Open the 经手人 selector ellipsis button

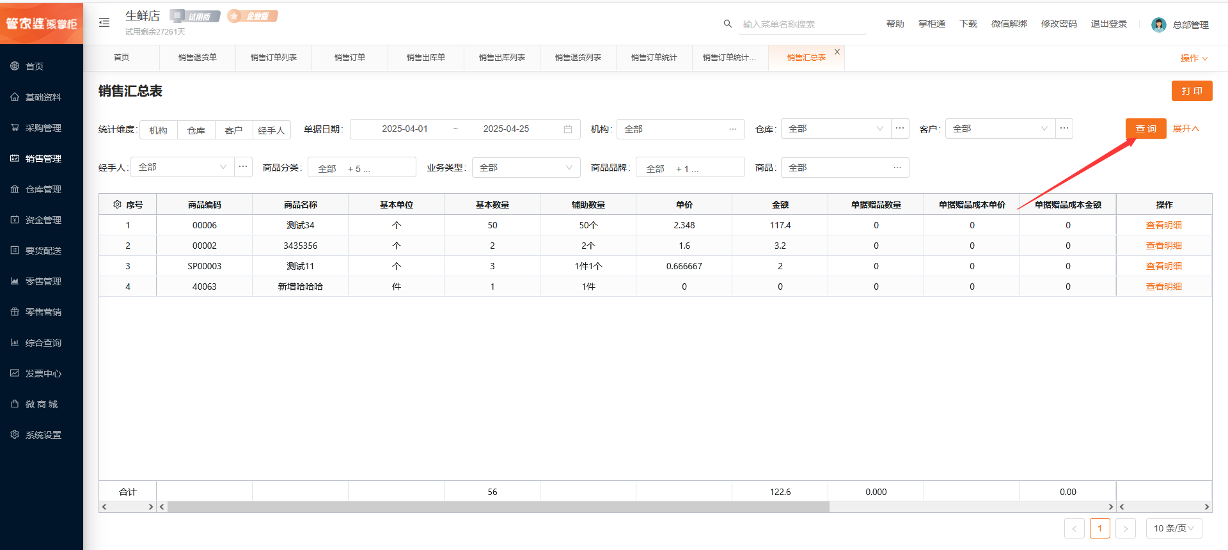[x=243, y=167]
